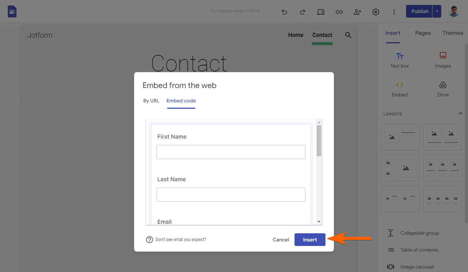Open the settings gear icon
The height and width of the screenshot is (272, 468).
[375, 12]
